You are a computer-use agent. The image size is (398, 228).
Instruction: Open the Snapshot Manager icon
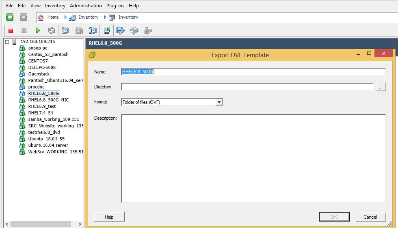93,31
